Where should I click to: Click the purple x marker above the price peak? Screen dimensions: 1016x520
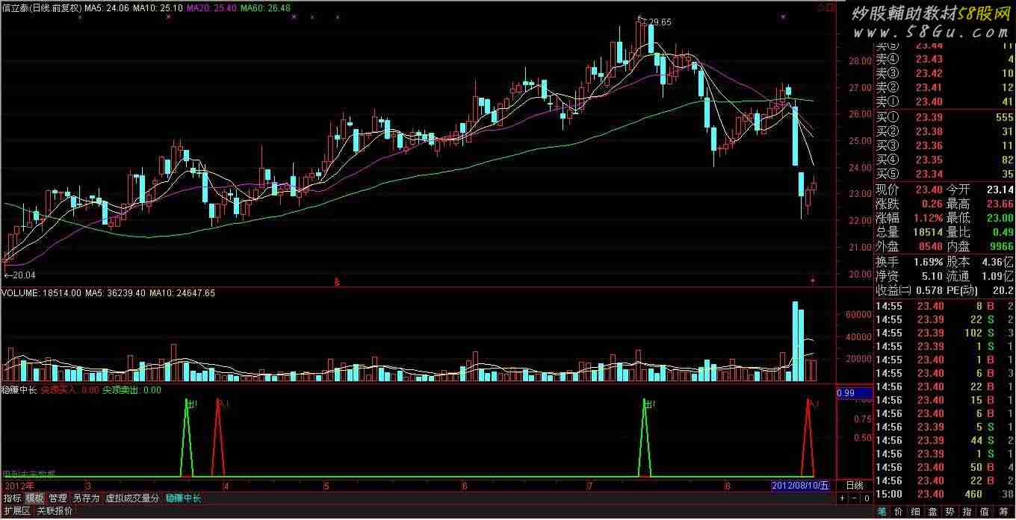[782, 16]
